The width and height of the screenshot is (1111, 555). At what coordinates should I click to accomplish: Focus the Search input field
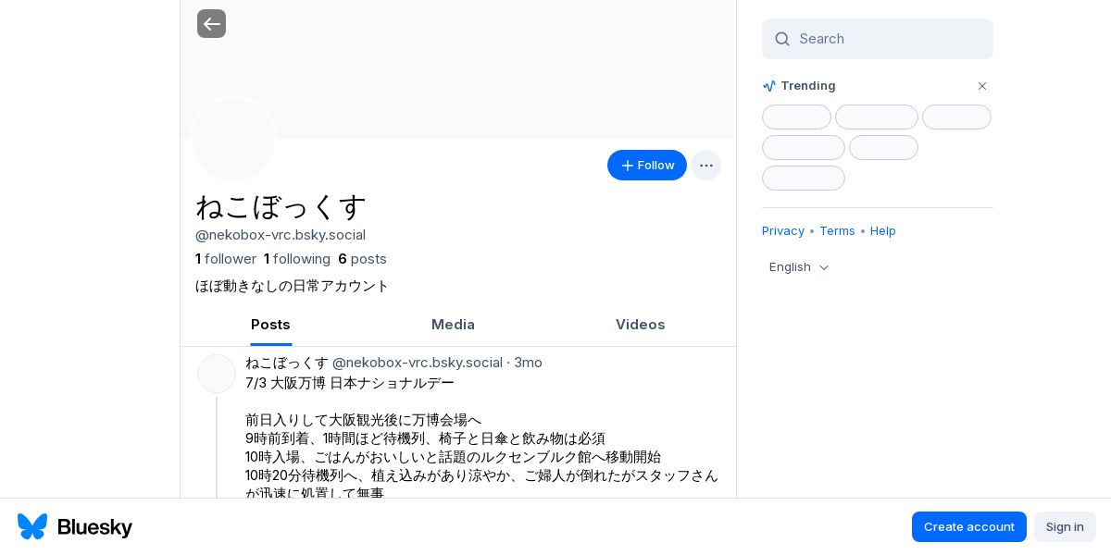point(878,39)
